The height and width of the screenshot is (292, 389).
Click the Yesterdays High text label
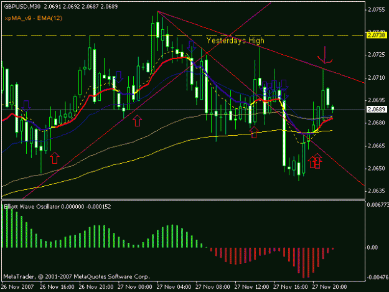coord(235,40)
